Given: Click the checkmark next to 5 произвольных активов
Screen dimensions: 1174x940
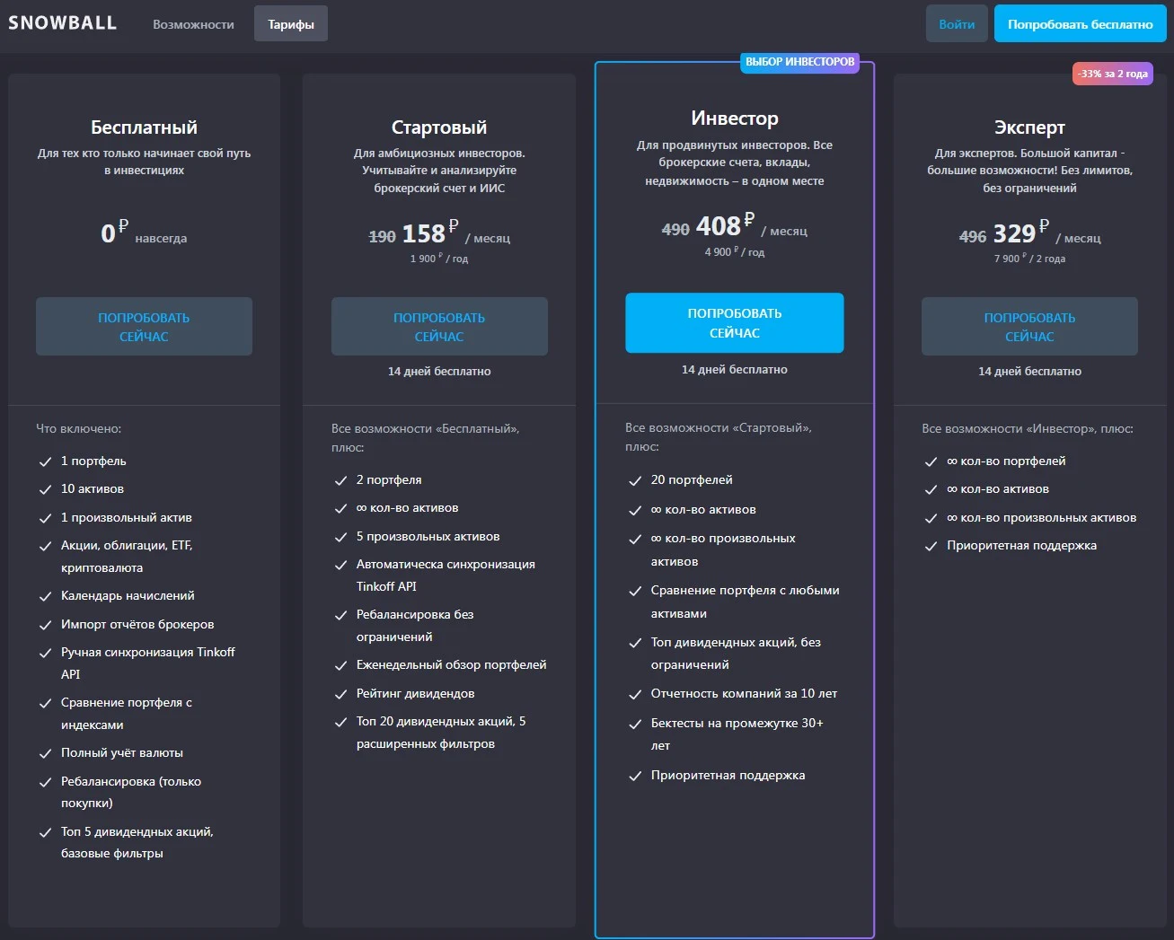Looking at the screenshot, I should 340,537.
